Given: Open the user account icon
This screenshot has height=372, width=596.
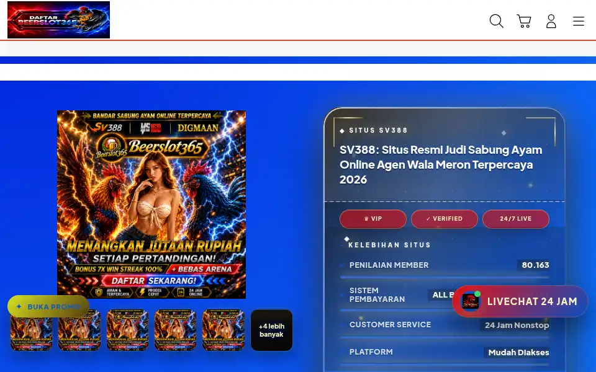Looking at the screenshot, I should [551, 21].
